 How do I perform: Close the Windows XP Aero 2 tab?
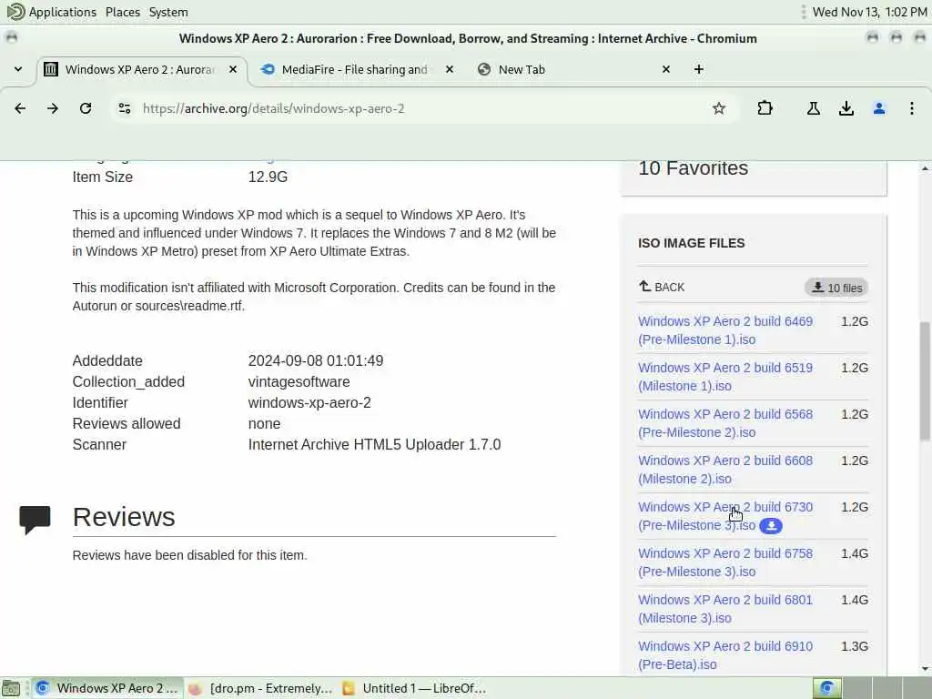233,69
